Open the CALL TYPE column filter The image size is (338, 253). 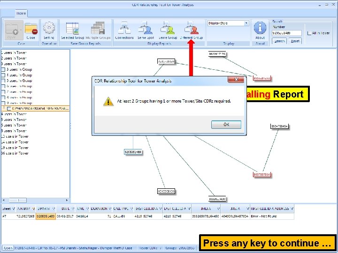(131, 208)
